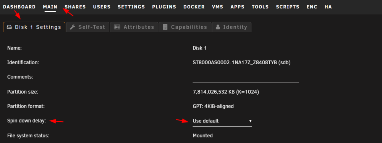Click into the Comments input field
This screenshot has width=382, height=143.
click(246, 77)
